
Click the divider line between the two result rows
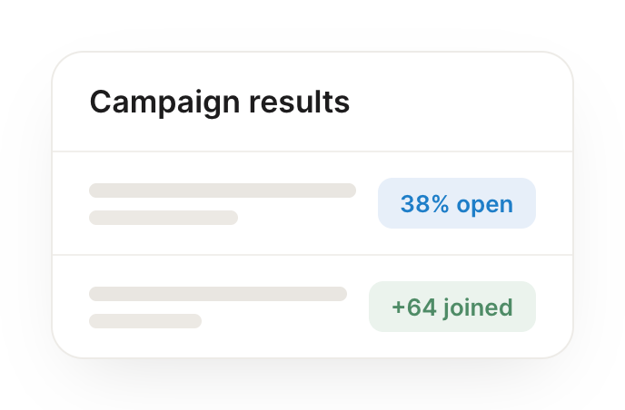312,254
